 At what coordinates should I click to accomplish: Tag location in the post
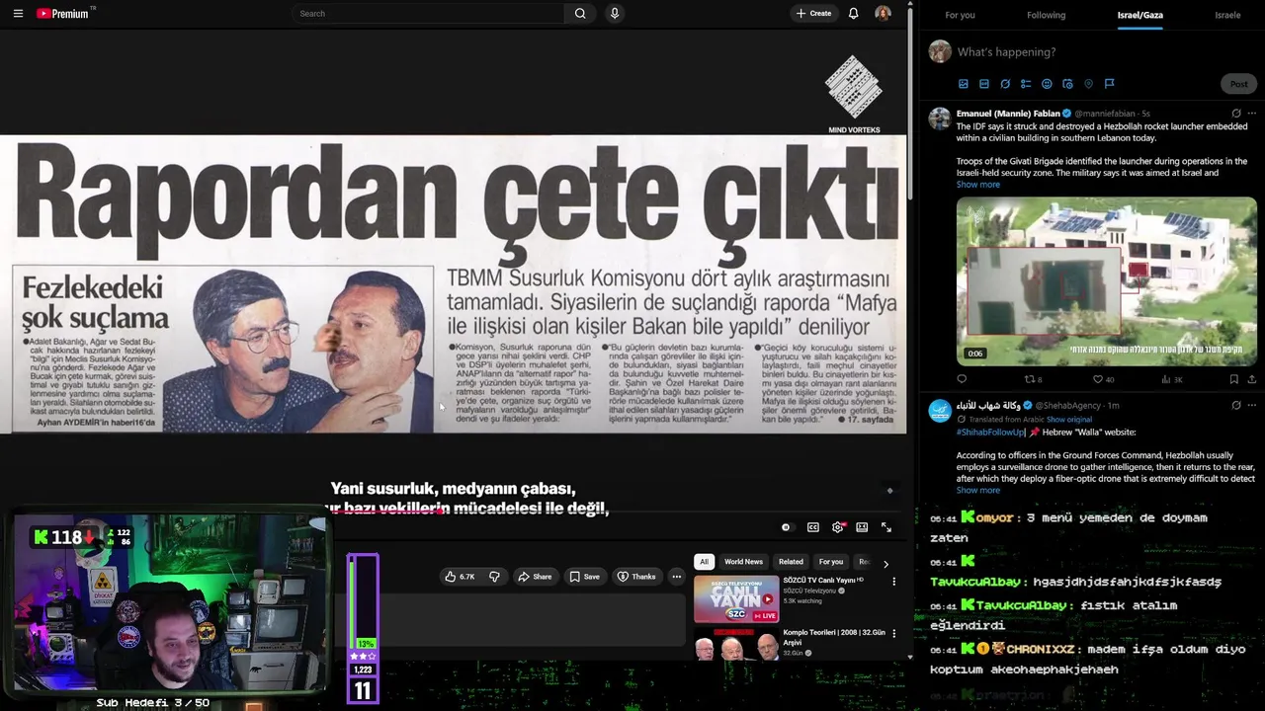pos(1088,84)
